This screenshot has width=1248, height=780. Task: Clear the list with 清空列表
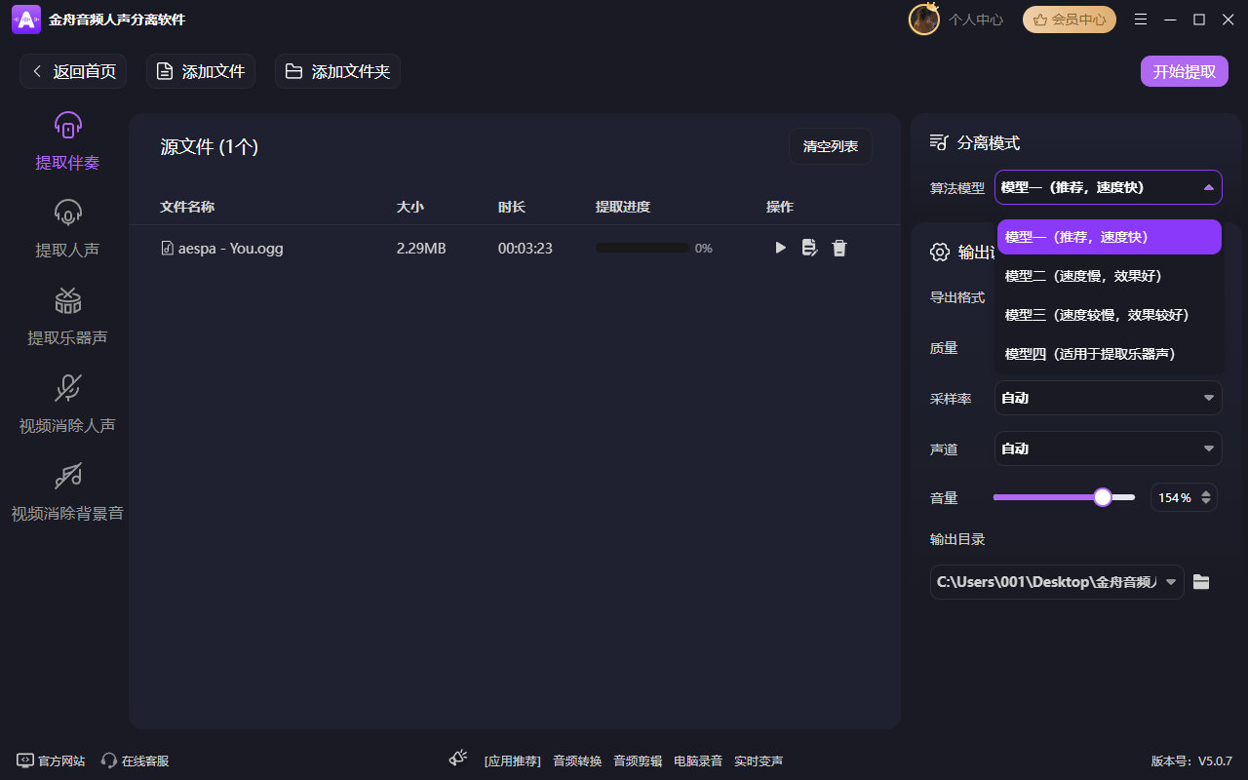(x=831, y=146)
